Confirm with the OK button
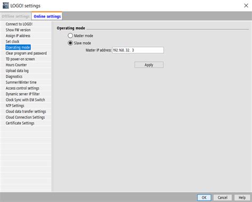Image resolution: width=252 pixels, height=202 pixels. pos(204,197)
